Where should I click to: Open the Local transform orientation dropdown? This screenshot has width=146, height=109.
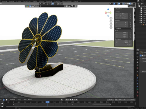[43, 4]
